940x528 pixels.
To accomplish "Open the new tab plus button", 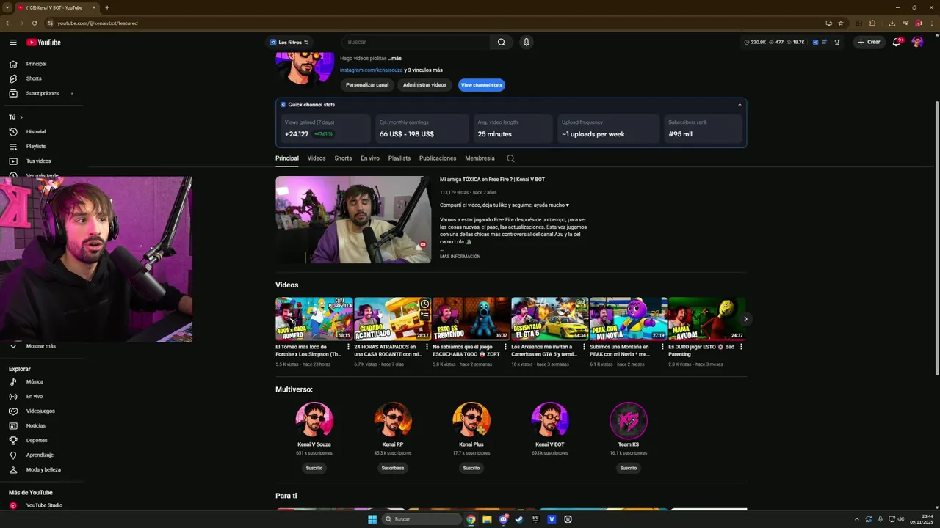I will coord(107,7).
